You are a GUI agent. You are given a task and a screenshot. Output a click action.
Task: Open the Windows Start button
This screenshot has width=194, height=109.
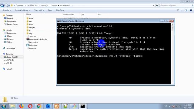4,106
